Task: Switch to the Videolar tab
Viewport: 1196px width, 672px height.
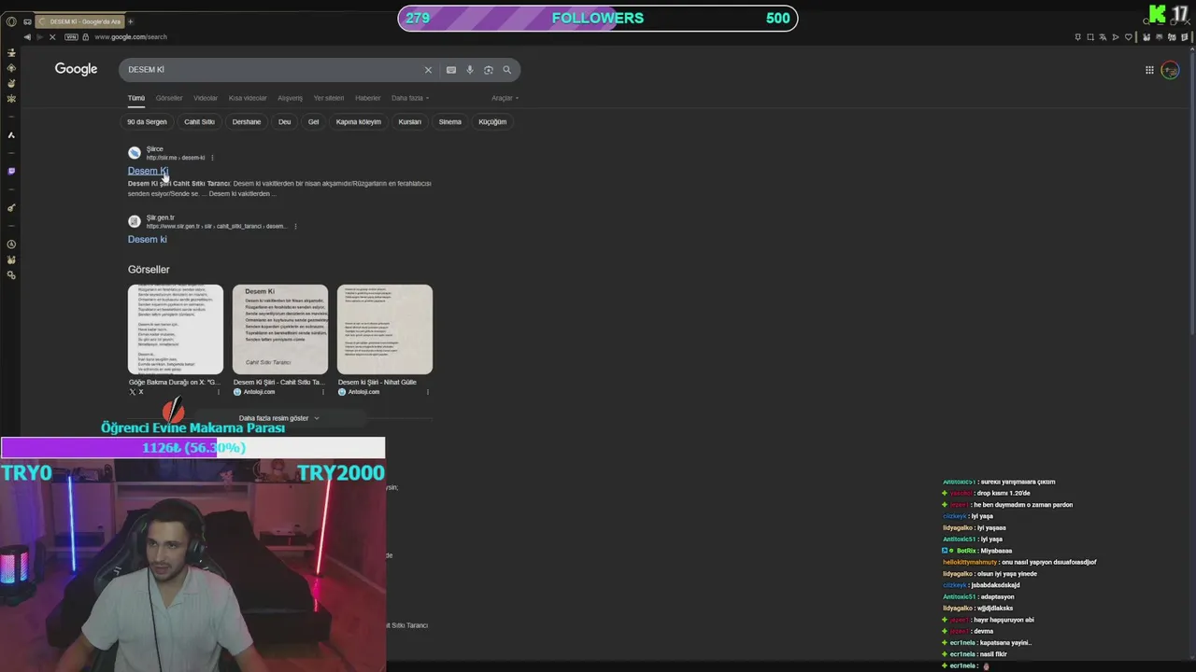Action: [x=206, y=98]
